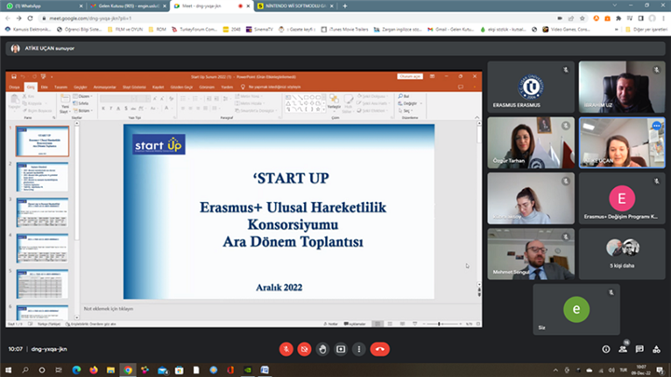Show the participants people panel
The width and height of the screenshot is (671, 377).
click(622, 349)
